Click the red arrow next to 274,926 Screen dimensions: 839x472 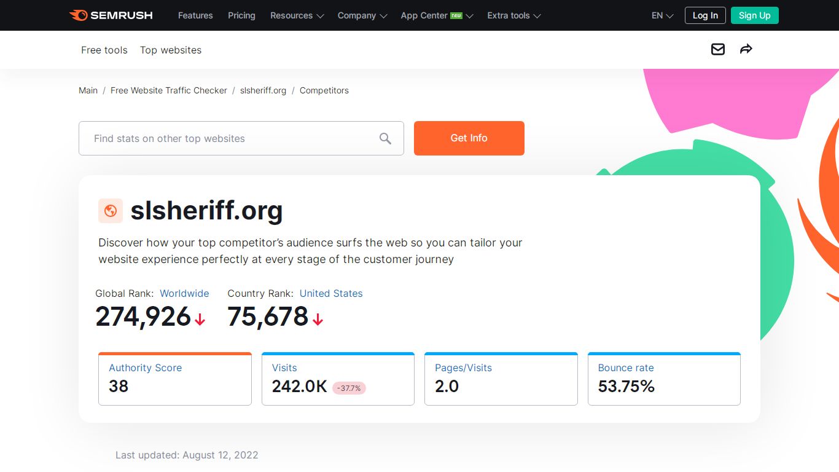click(200, 320)
